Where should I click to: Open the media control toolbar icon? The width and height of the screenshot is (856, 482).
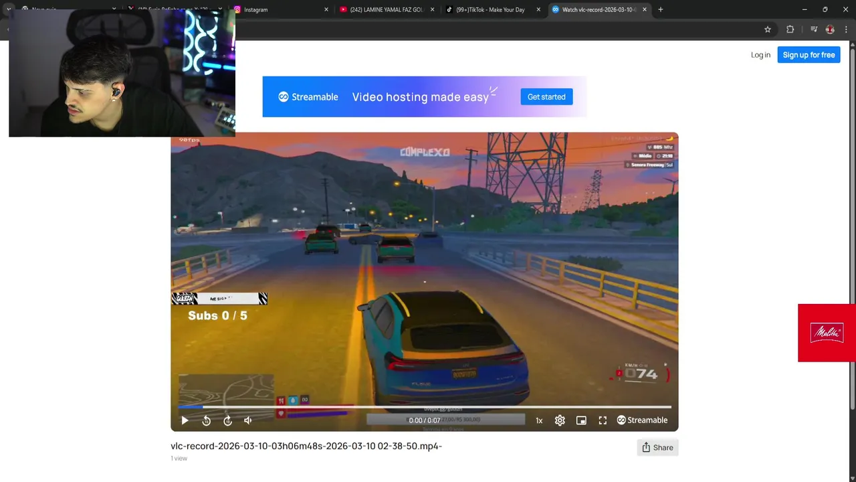click(x=814, y=29)
